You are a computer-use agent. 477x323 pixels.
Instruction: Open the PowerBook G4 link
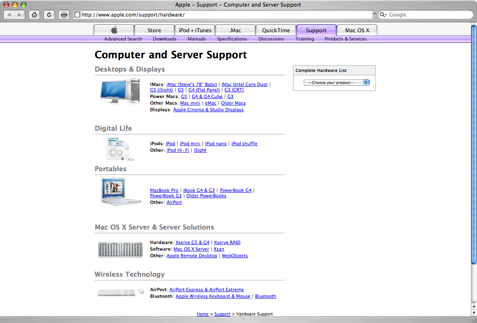pyautogui.click(x=236, y=190)
